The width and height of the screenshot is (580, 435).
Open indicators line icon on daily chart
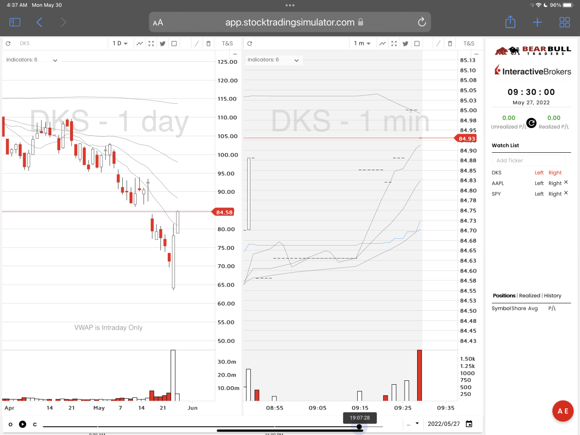[140, 43]
